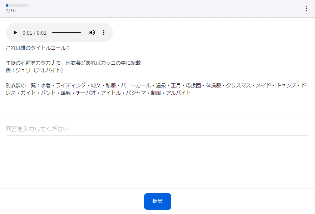The height and width of the screenshot is (214, 315).
Task: Click the quiz progress bar
Action: 17,5
